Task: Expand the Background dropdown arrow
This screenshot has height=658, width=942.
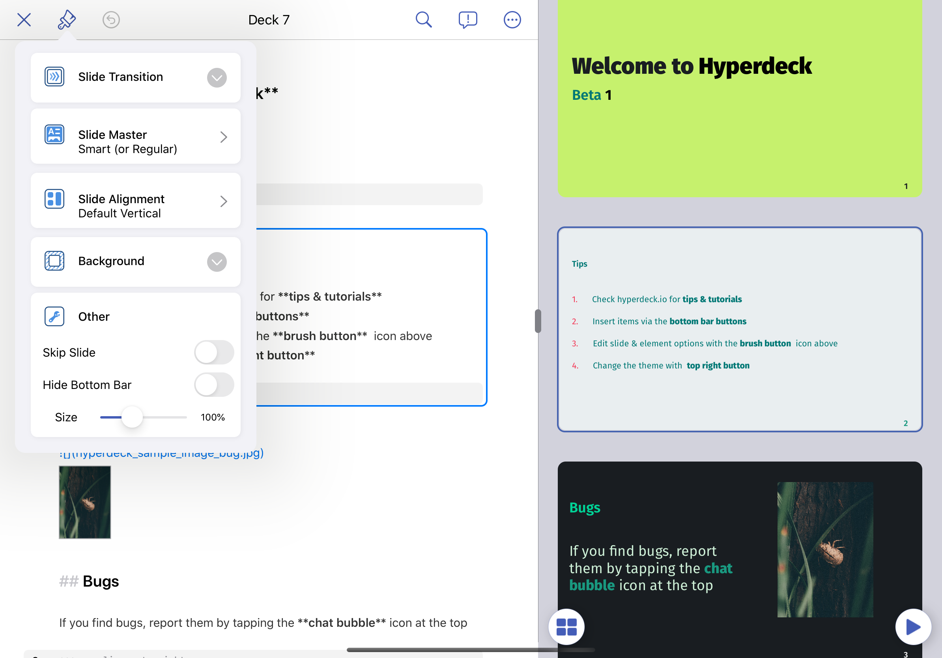Action: click(x=217, y=262)
